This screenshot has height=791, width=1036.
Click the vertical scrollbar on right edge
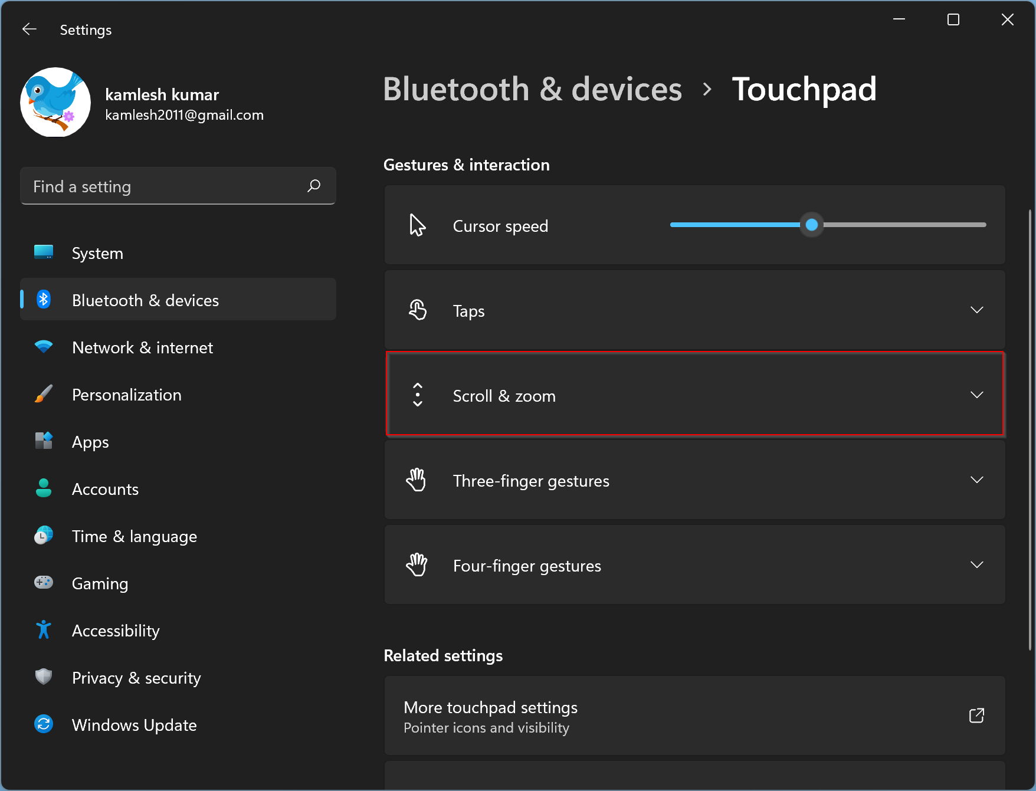click(1030, 431)
